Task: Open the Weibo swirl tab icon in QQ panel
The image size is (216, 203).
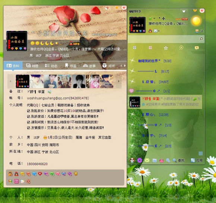Action: (181, 48)
